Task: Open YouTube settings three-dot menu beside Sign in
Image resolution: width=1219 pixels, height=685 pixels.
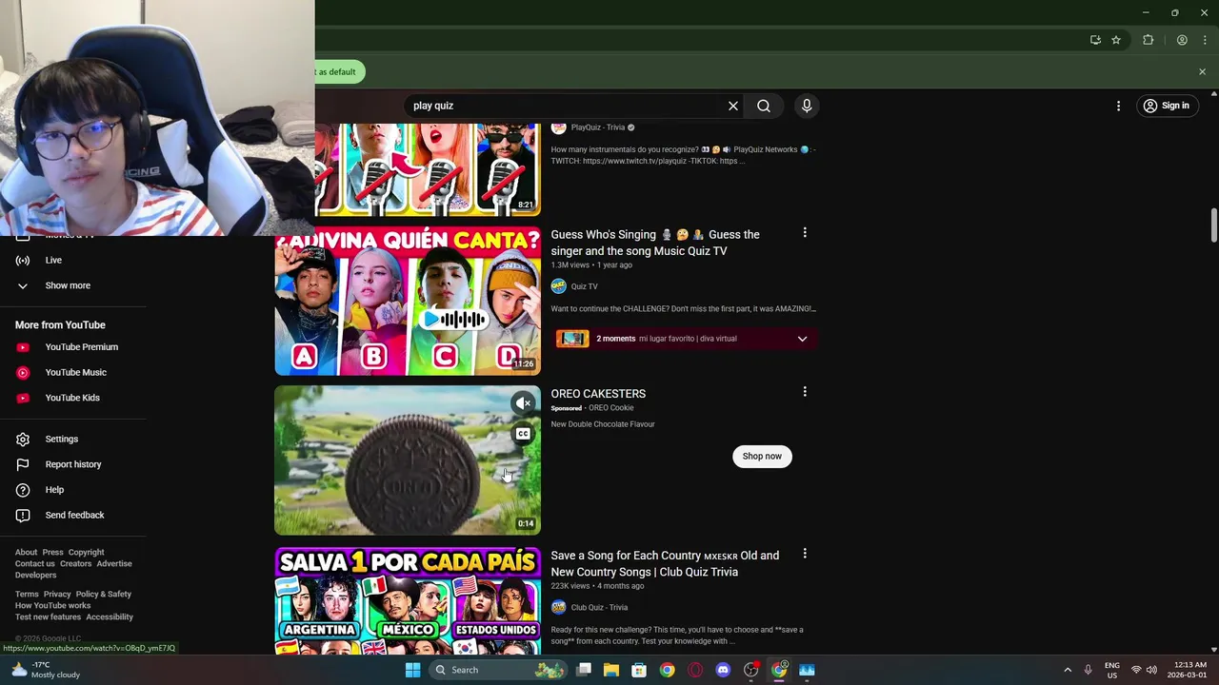Action: 1118,106
